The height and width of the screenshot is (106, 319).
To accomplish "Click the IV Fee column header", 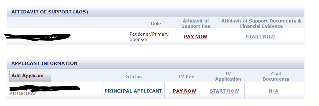I will [x=186, y=77].
